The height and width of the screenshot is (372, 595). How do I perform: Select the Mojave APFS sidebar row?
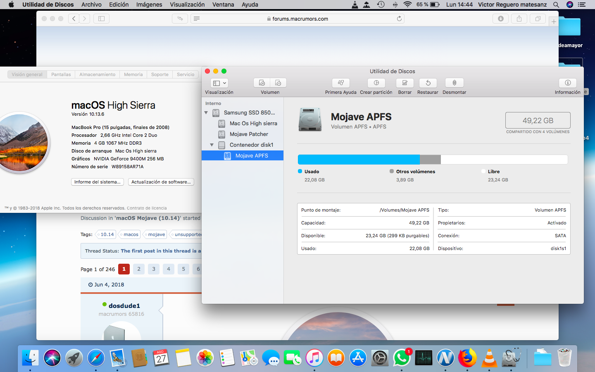pos(243,155)
